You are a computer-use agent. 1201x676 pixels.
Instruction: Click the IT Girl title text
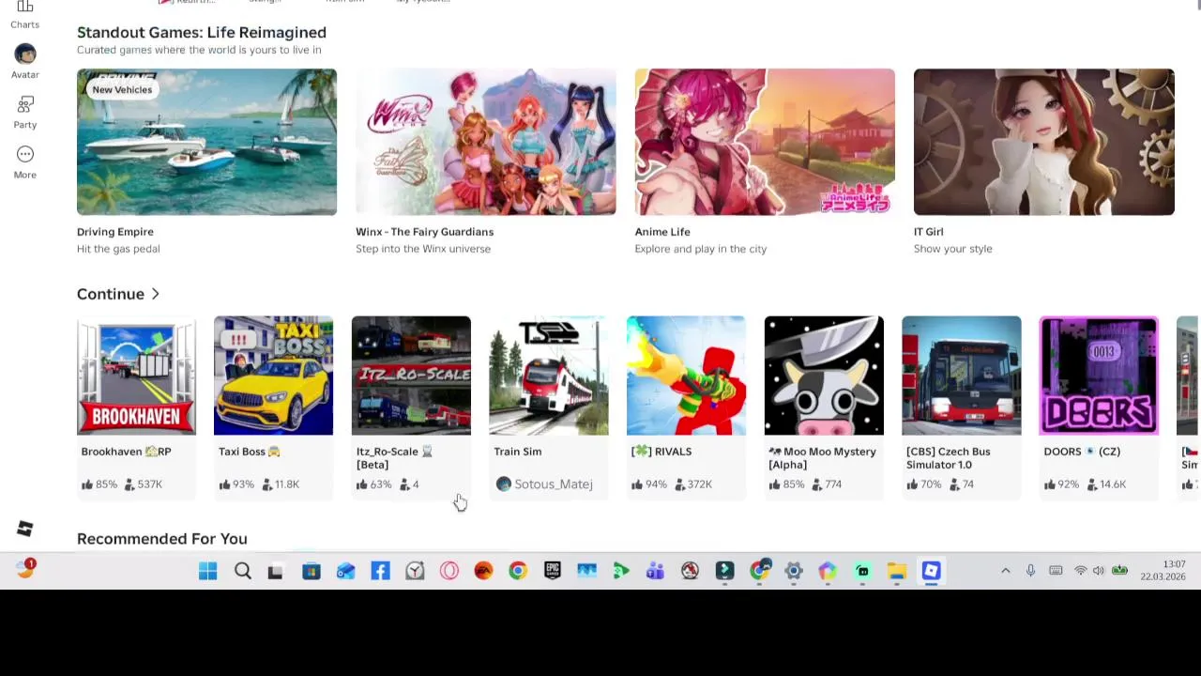click(928, 232)
